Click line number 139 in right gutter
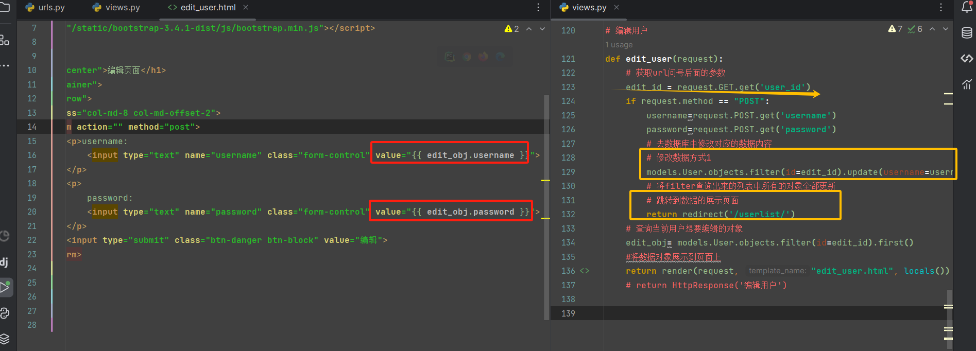976x351 pixels. (568, 313)
